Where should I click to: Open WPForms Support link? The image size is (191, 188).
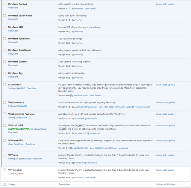coord(21,159)
